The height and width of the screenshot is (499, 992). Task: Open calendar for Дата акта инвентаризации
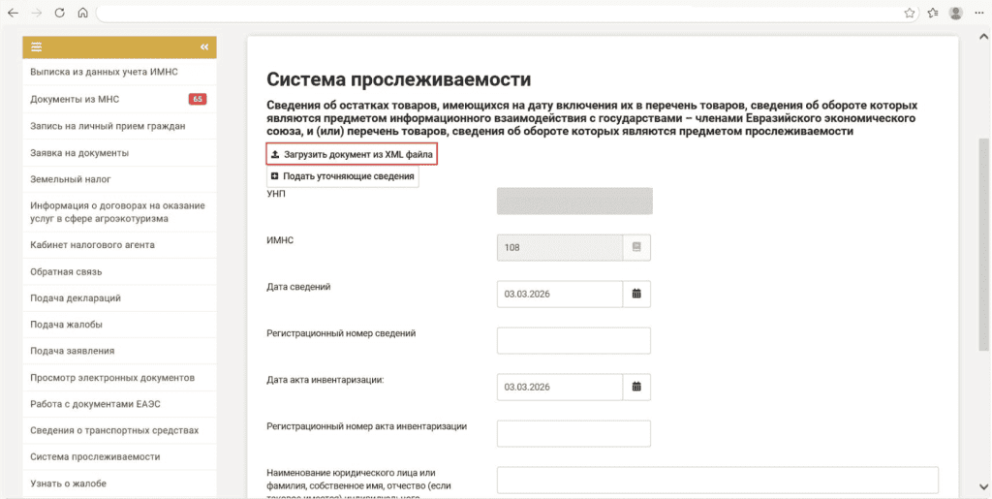point(636,387)
